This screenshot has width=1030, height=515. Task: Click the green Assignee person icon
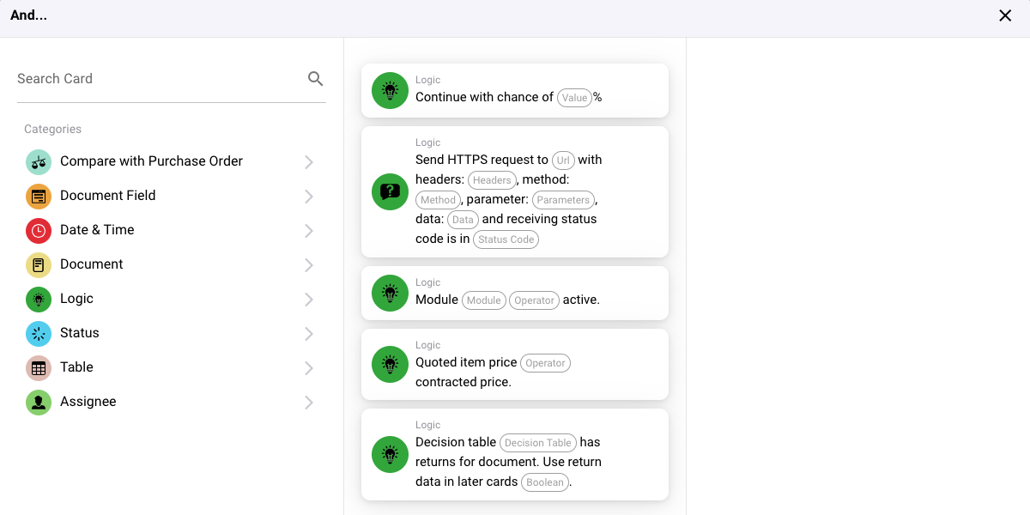[x=39, y=402]
